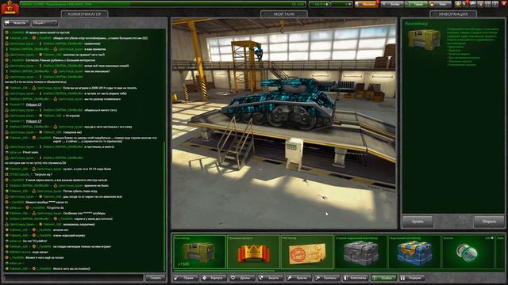Click the Сказать send chat button

tap(156, 278)
